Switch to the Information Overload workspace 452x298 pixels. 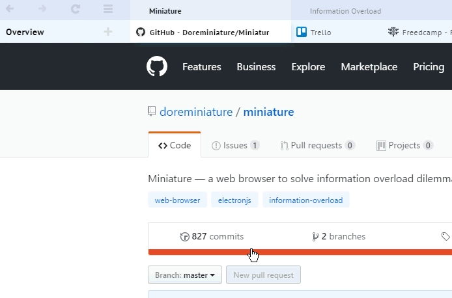point(345,11)
